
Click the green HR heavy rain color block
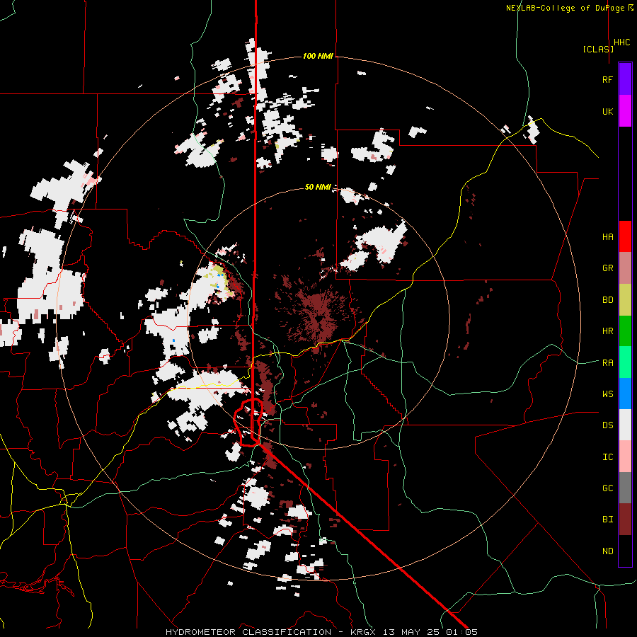[x=625, y=331]
